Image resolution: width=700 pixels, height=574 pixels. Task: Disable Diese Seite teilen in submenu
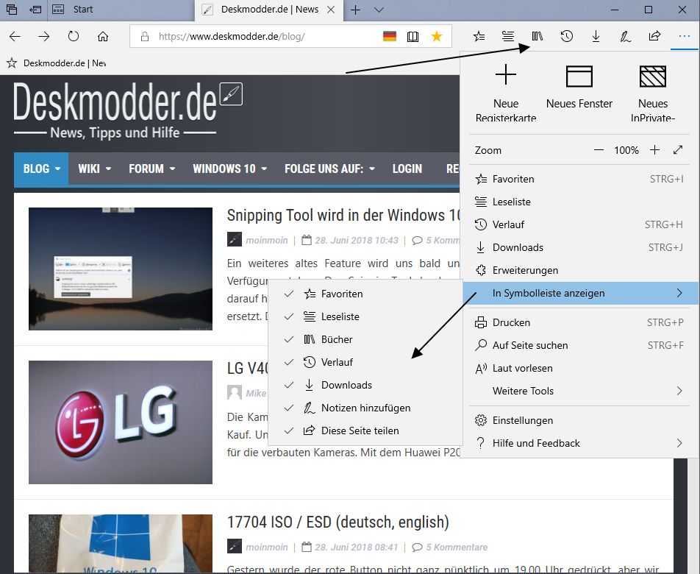point(360,431)
